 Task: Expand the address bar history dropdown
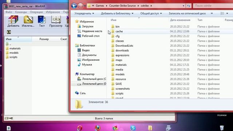183,6
